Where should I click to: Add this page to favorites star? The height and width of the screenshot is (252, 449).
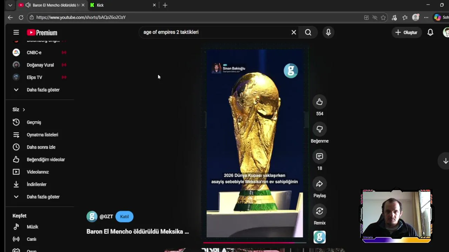[x=383, y=17]
